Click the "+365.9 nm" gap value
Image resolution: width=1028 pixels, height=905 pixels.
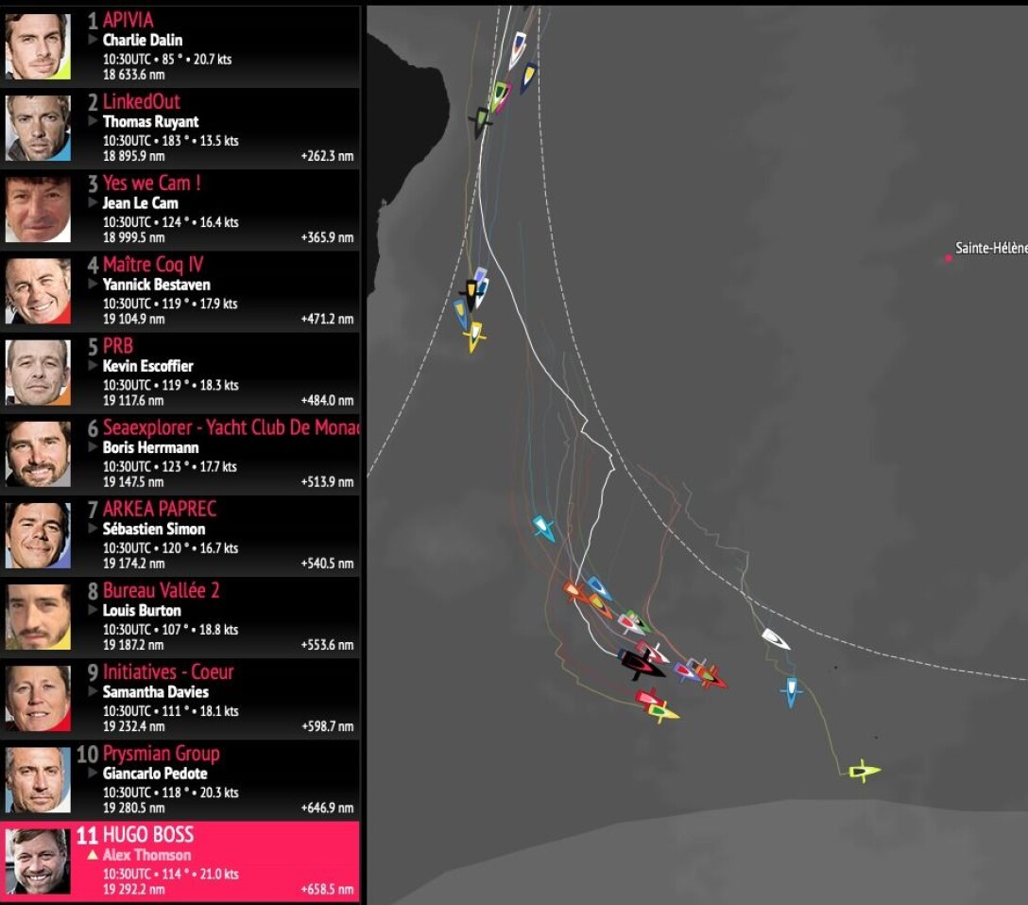pyautogui.click(x=327, y=237)
